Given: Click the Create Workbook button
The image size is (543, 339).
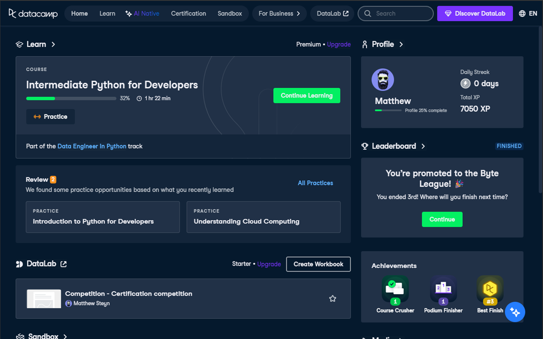Looking at the screenshot, I should pos(318,264).
